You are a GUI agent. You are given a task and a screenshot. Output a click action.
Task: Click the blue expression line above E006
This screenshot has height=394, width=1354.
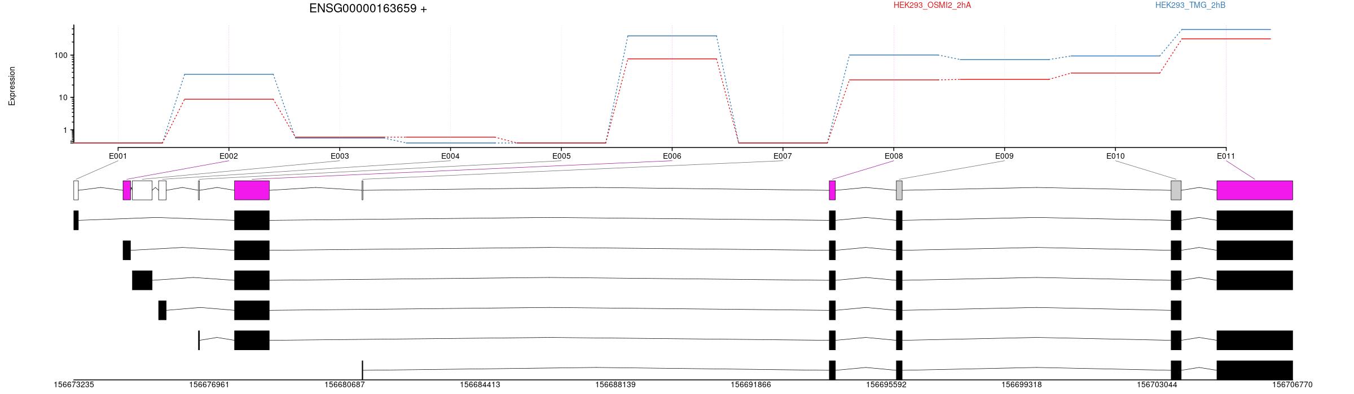pyautogui.click(x=672, y=36)
